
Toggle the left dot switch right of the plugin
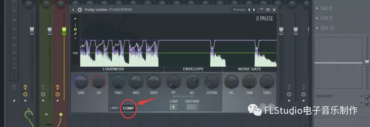(x=289, y=101)
